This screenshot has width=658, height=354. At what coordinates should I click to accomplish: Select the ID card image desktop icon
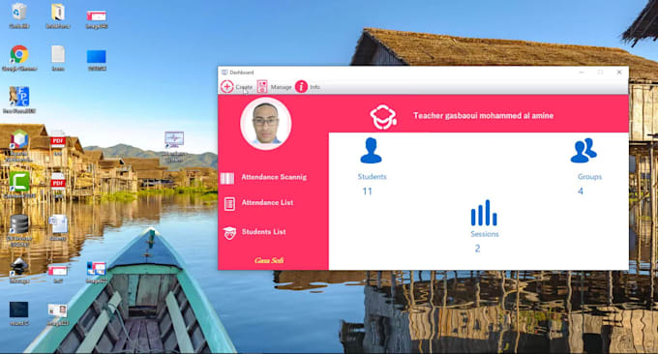point(57,314)
